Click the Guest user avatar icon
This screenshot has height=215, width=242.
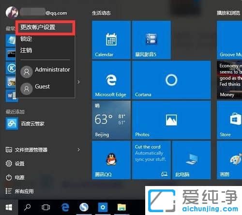pos(27,89)
